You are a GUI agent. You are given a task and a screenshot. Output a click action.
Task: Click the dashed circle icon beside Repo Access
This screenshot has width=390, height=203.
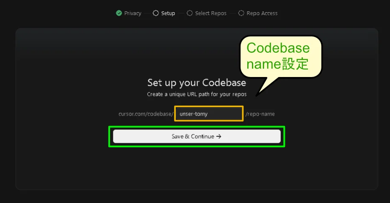point(241,13)
